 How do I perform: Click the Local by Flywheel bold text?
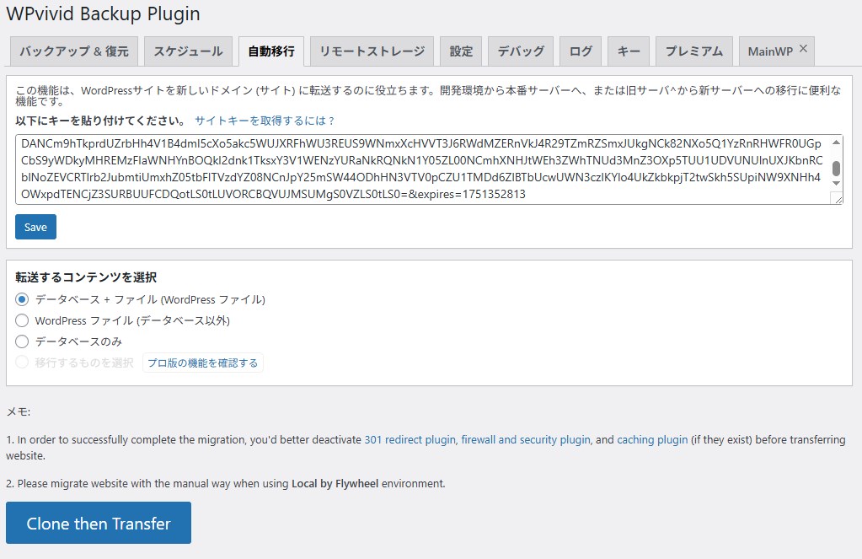coord(335,484)
